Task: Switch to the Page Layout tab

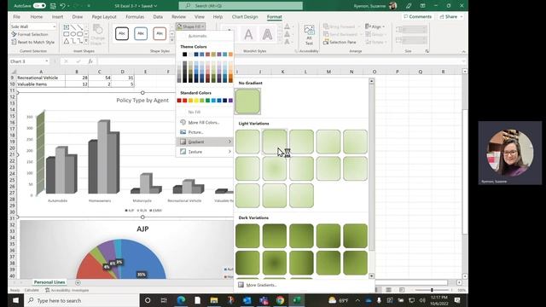Action: (104, 17)
